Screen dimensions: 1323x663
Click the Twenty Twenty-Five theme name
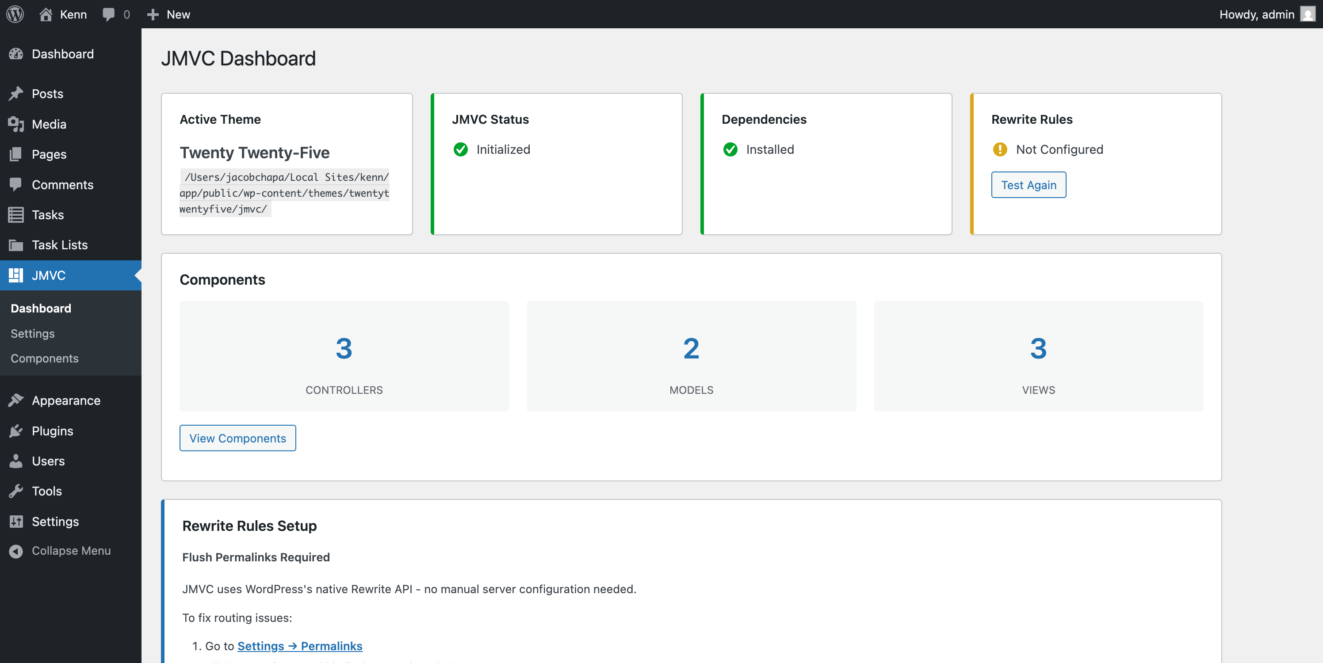coord(255,152)
